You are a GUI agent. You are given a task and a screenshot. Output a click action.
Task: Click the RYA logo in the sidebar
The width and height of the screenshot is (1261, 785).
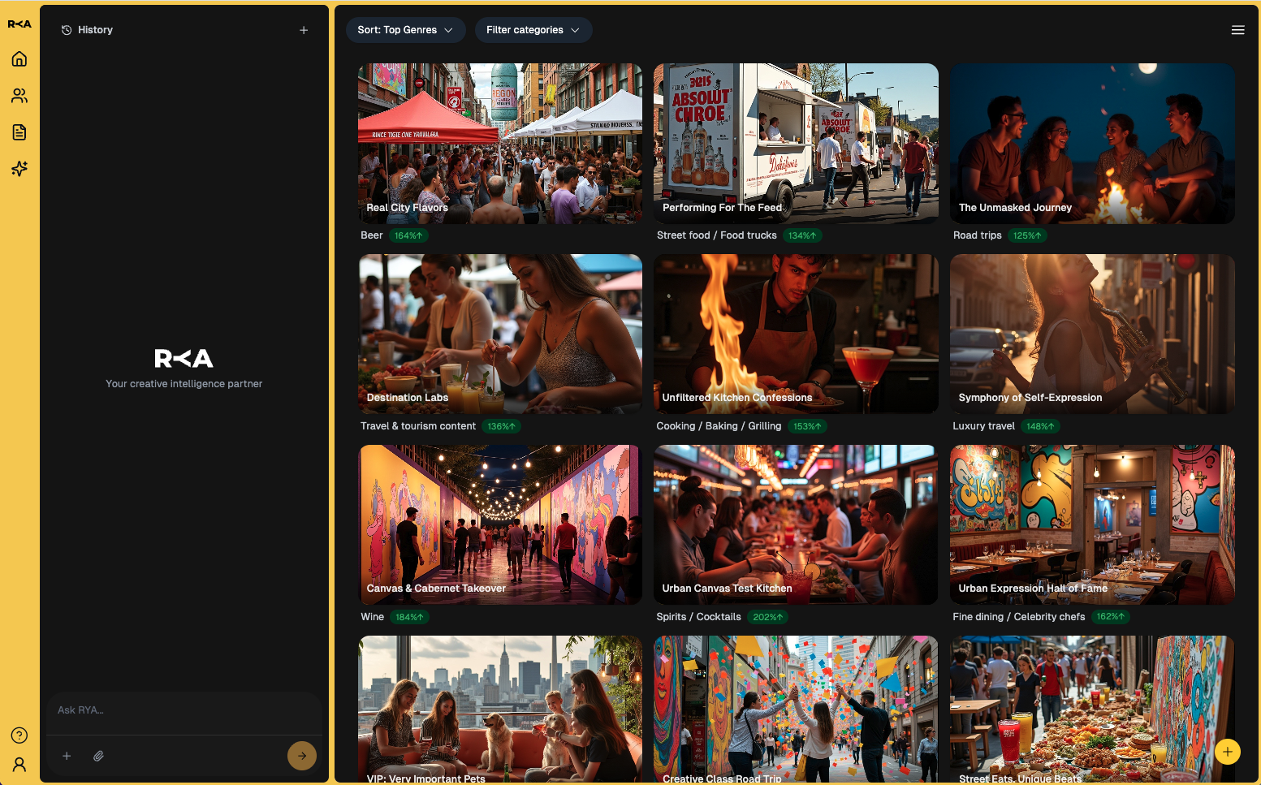point(19,24)
